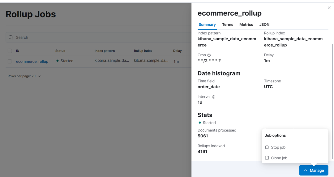Click the Clone job copy icon
Viewport: 334px width, 177px height.
pos(267,158)
